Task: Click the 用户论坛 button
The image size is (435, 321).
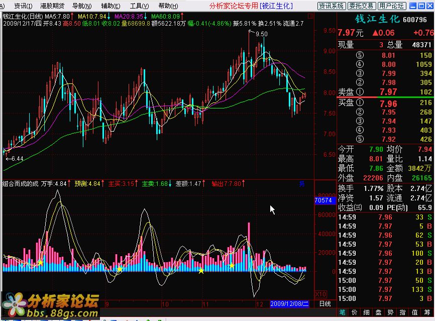Action: tap(392, 6)
